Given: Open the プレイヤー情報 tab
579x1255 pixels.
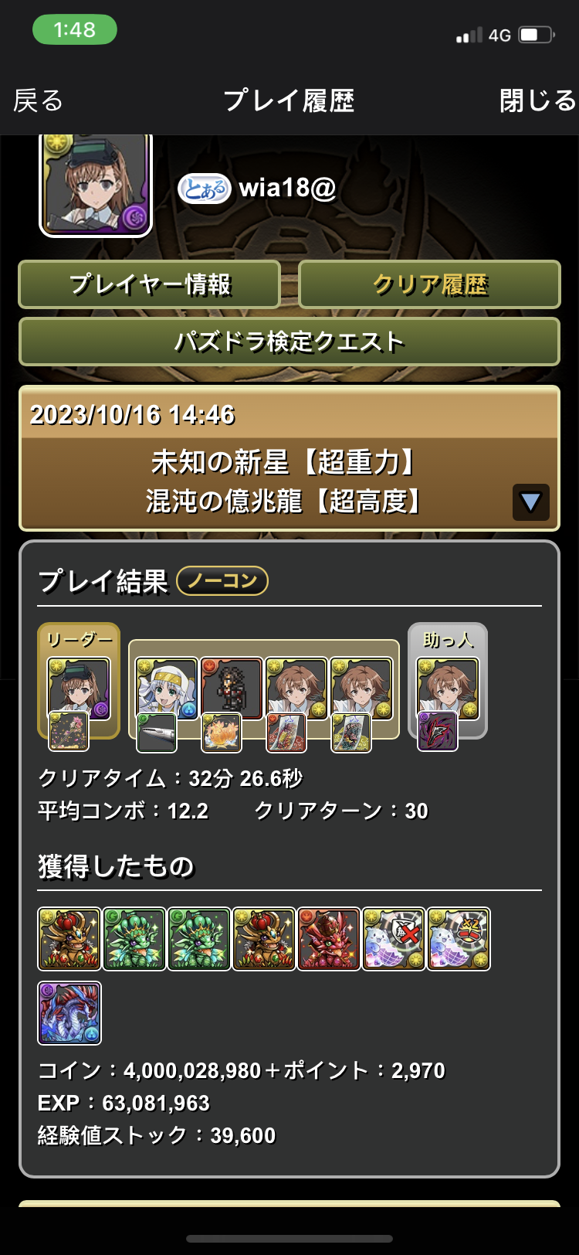Looking at the screenshot, I should coord(149,284).
